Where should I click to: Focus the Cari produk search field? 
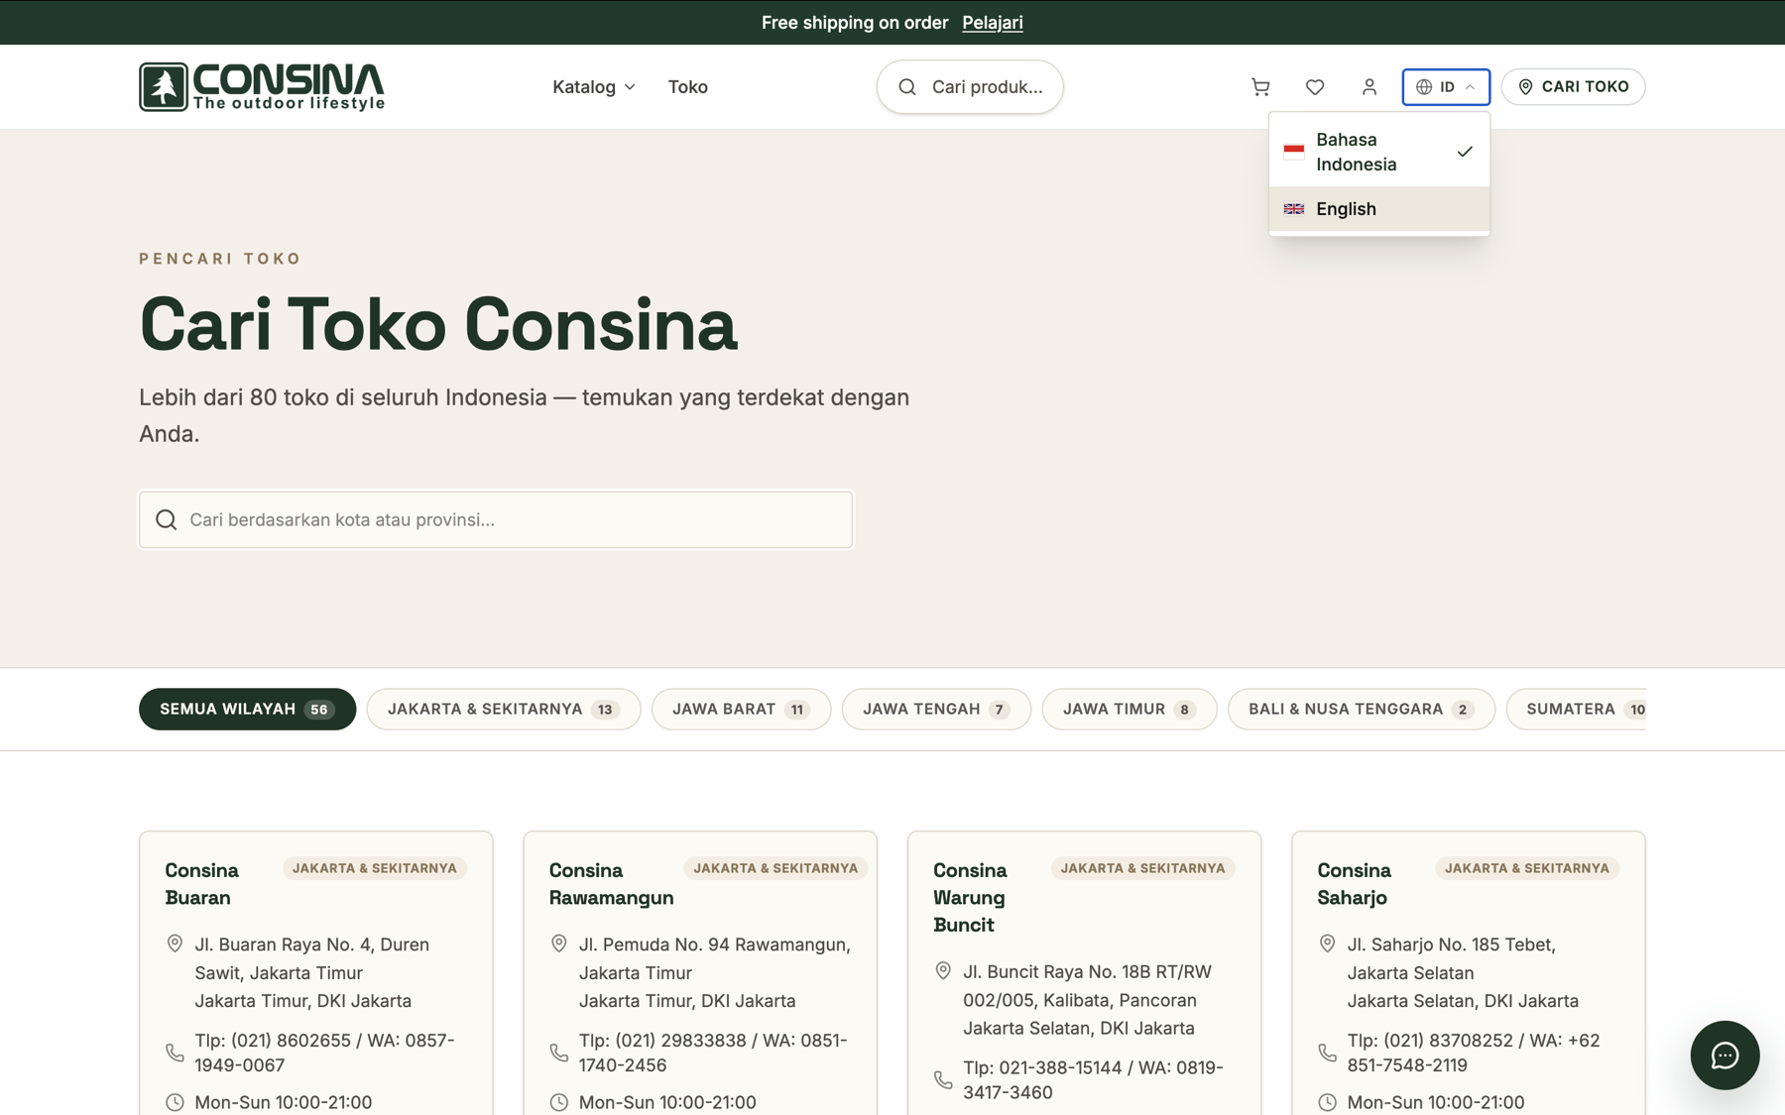click(x=970, y=87)
